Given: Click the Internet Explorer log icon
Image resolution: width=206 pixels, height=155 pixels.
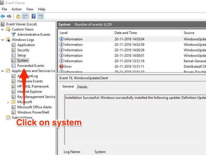Looking at the screenshot, I should [14, 92].
